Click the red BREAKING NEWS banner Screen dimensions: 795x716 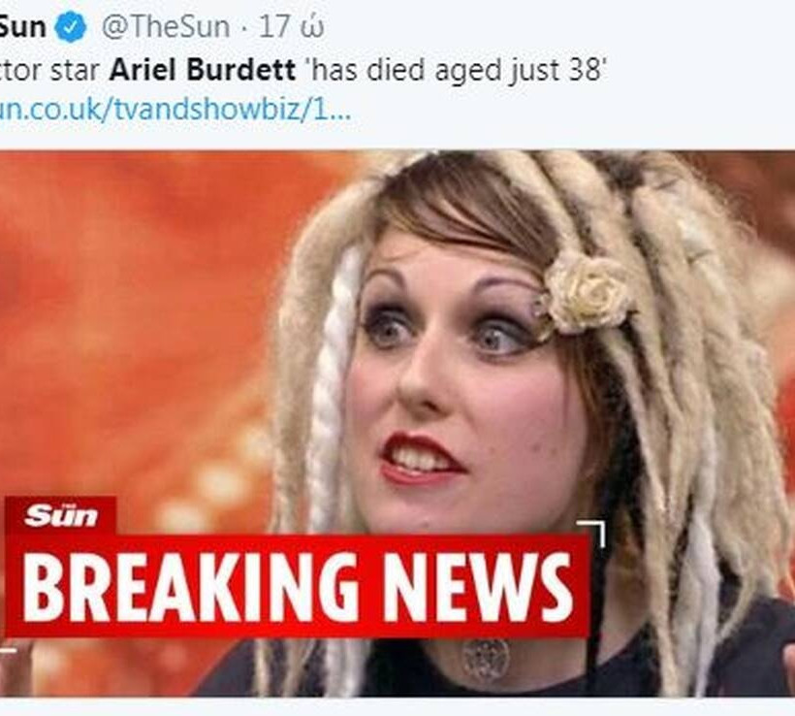click(298, 586)
